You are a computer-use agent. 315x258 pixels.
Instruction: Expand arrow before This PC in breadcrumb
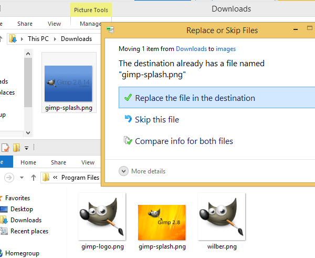tap(22, 39)
